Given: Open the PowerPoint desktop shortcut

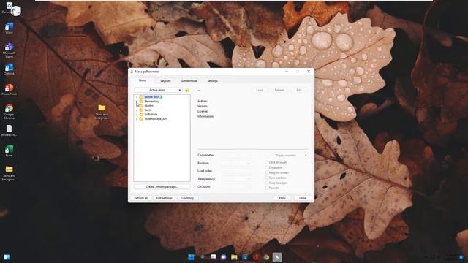Looking at the screenshot, I should 9,89.
